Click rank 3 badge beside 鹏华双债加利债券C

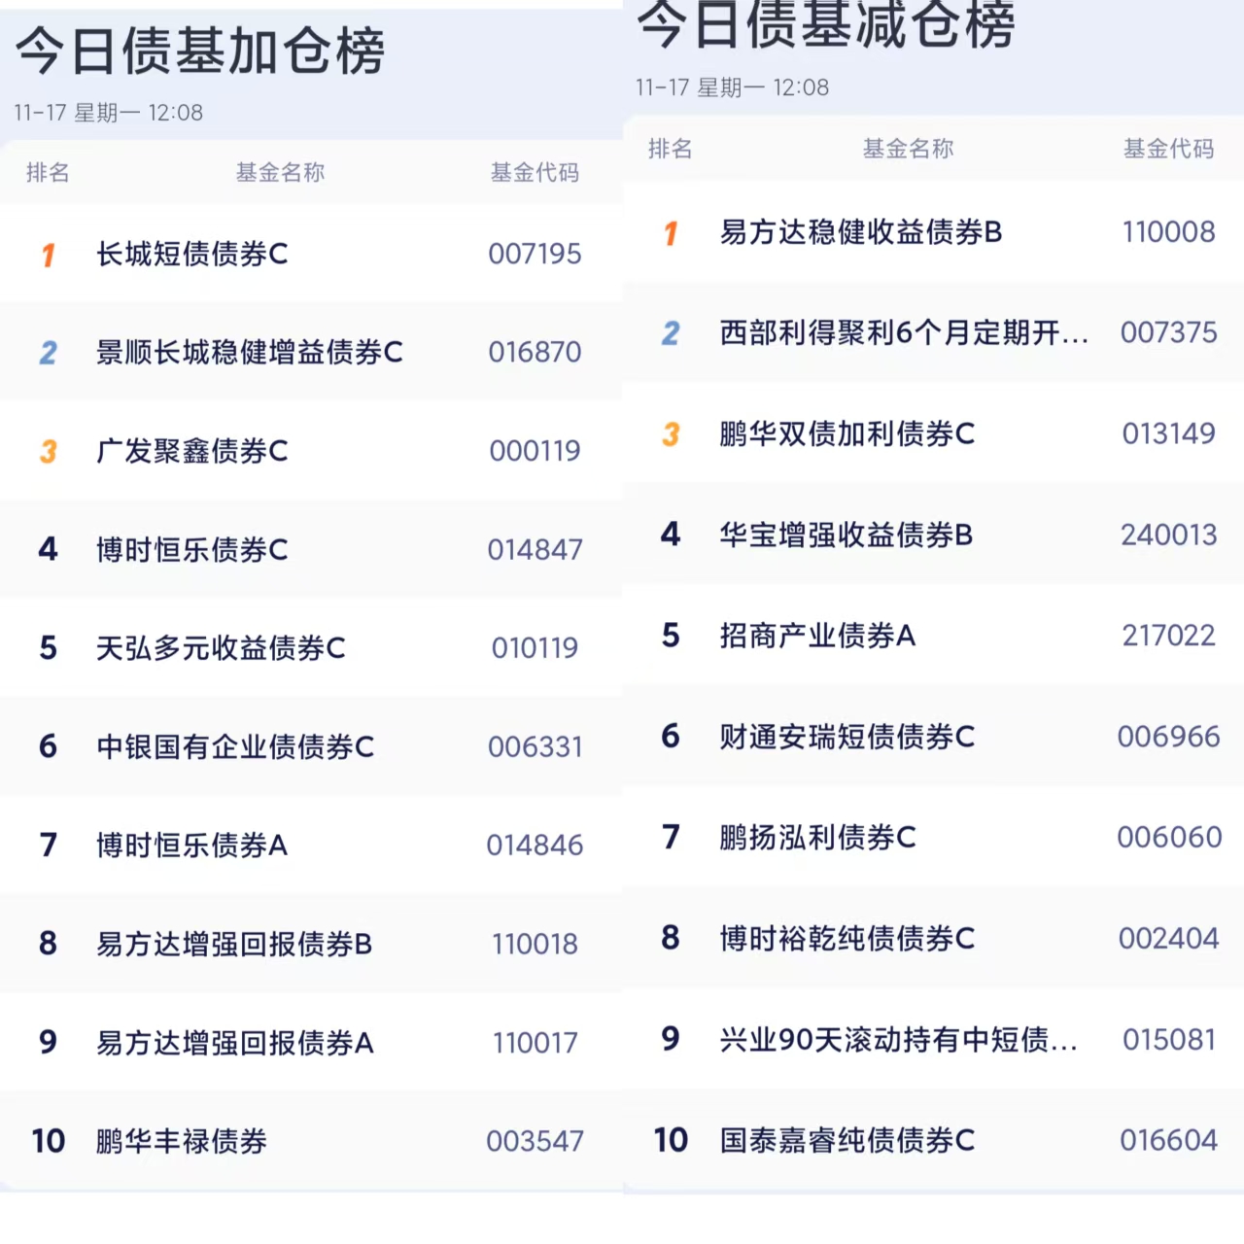[671, 434]
